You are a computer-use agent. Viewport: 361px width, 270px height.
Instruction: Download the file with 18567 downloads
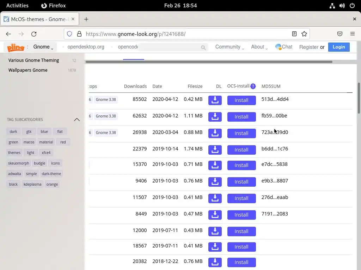point(215,247)
